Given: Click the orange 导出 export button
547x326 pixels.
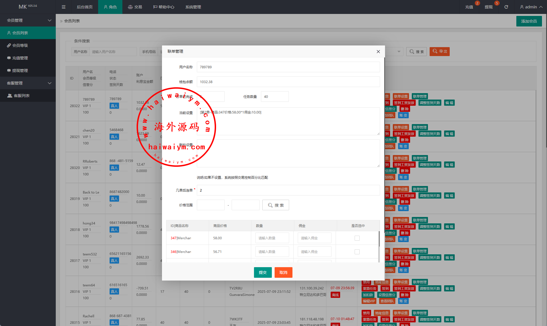Looking at the screenshot, I should pyautogui.click(x=439, y=52).
